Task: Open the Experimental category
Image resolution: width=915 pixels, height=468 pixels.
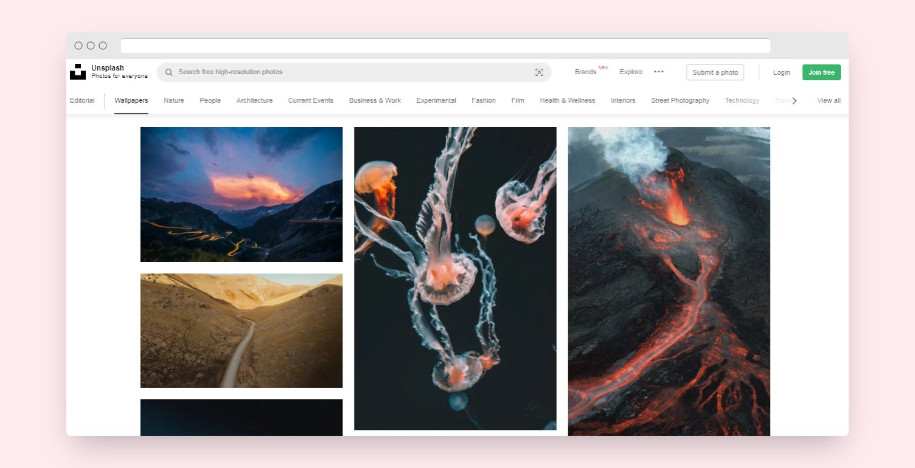Action: tap(436, 100)
